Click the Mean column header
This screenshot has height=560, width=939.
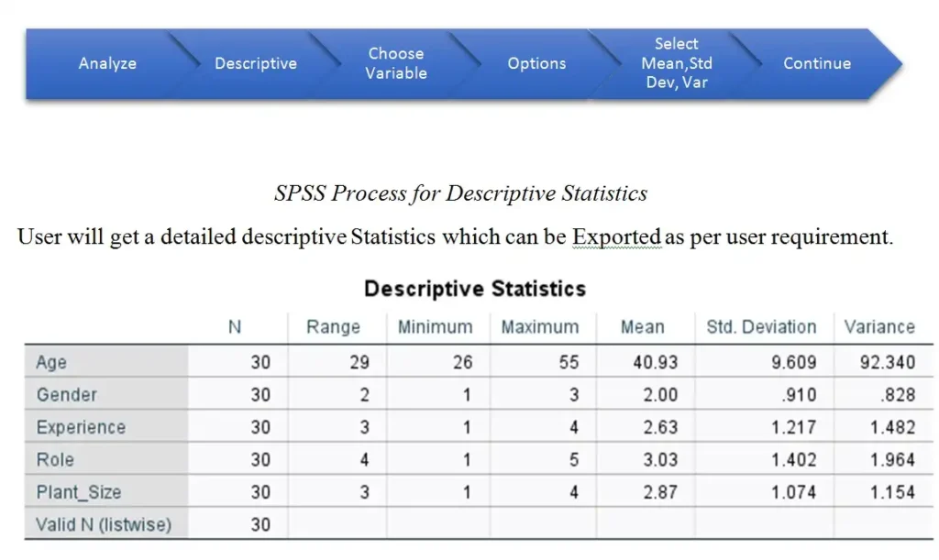coord(643,327)
